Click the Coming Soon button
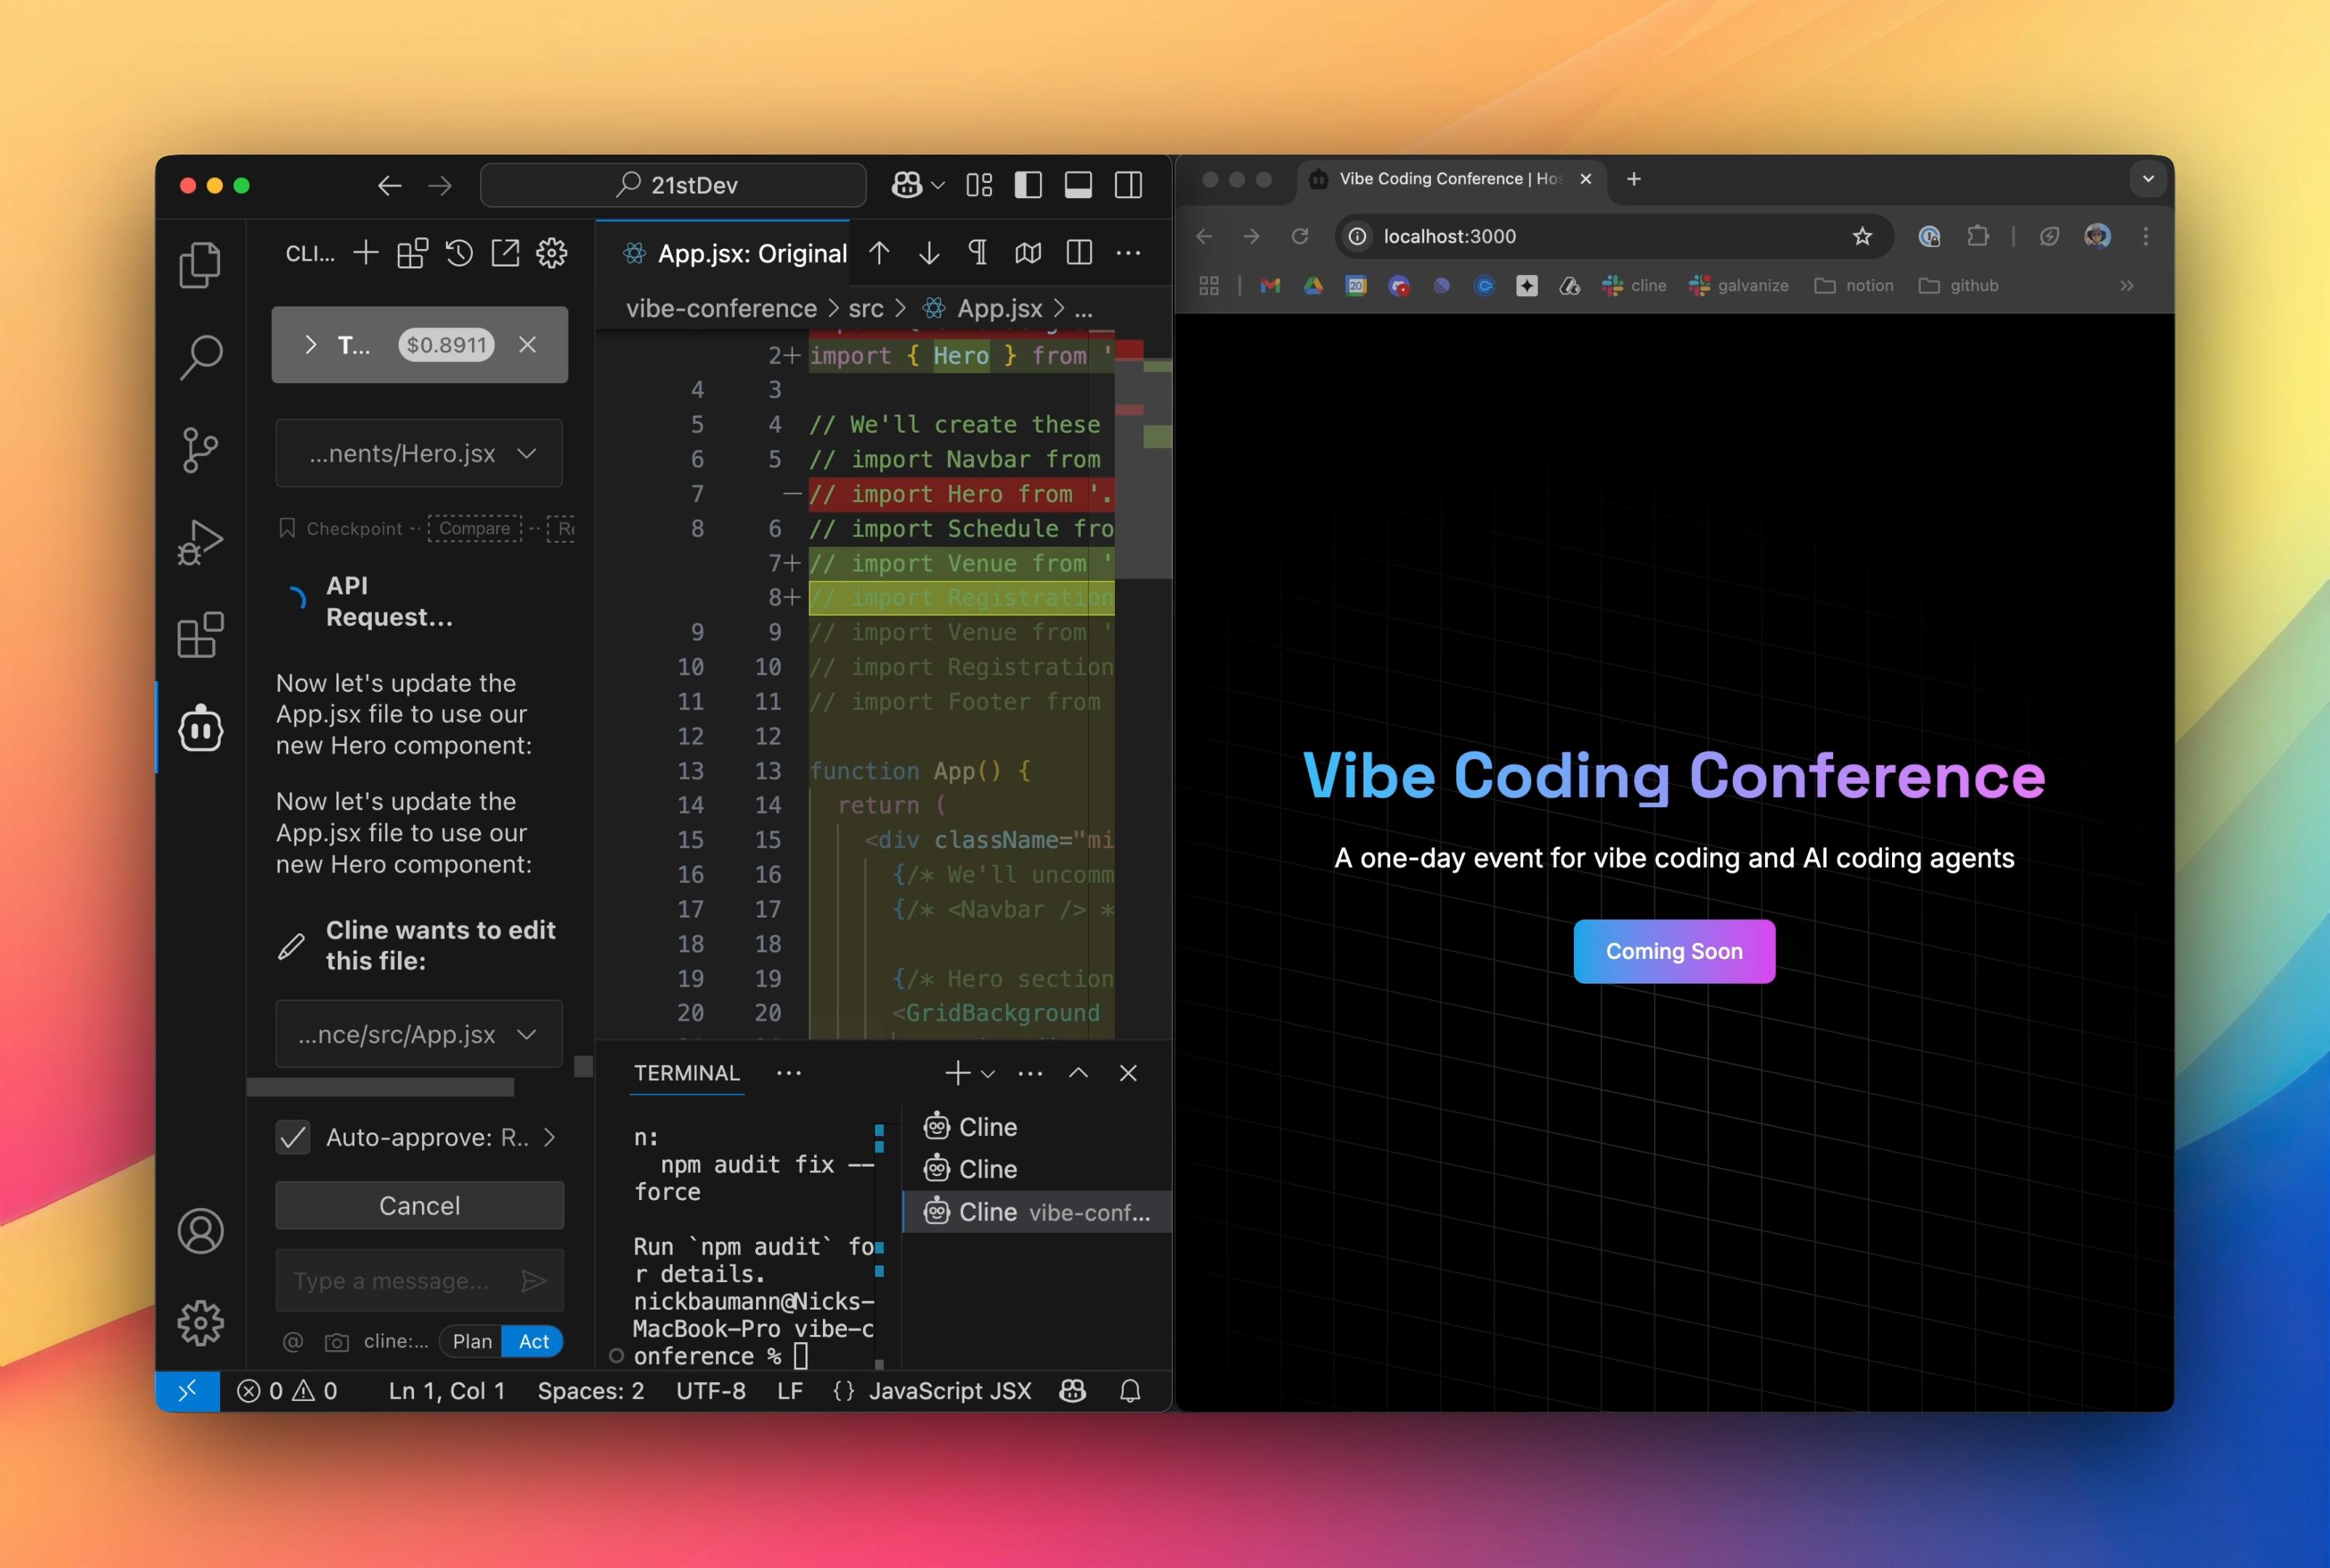The width and height of the screenshot is (2330, 1568). [1673, 951]
